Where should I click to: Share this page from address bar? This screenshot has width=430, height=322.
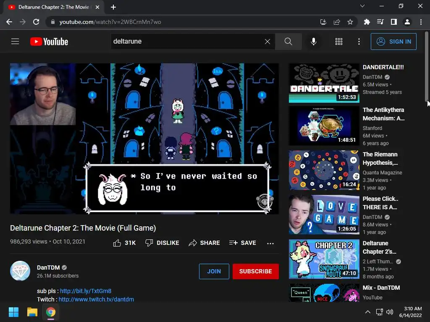[x=337, y=22]
